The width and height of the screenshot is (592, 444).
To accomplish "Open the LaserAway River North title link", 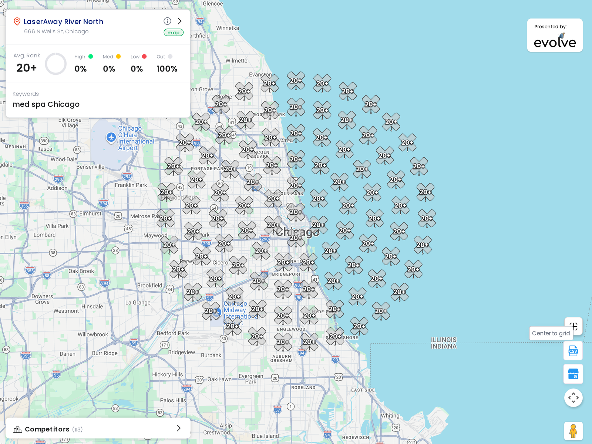I will click(x=63, y=21).
